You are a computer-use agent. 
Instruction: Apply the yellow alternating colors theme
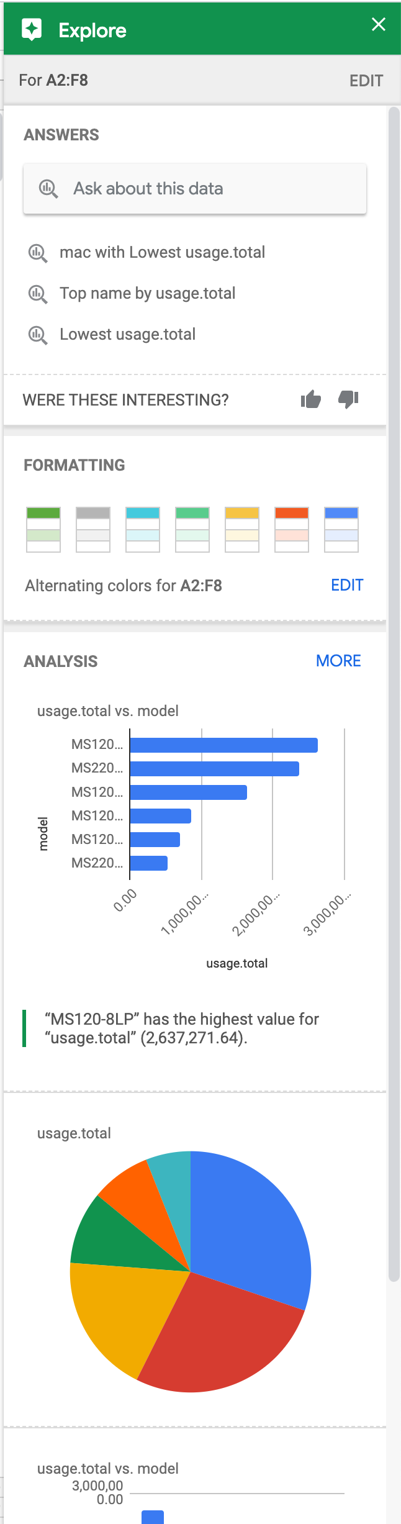click(241, 528)
